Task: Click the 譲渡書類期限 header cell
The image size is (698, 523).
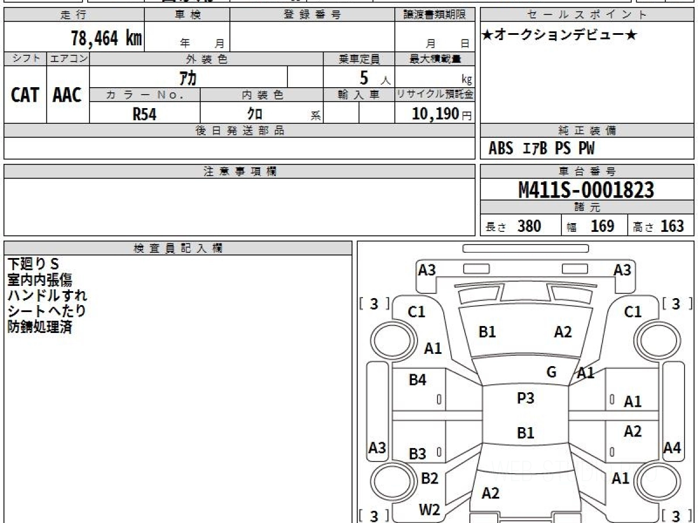Action: 435,15
